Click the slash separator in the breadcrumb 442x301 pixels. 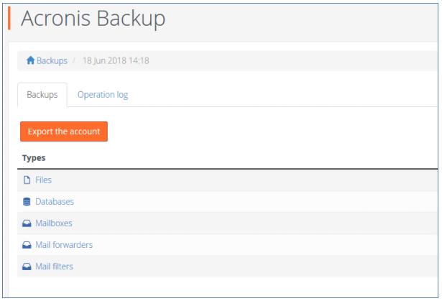74,60
